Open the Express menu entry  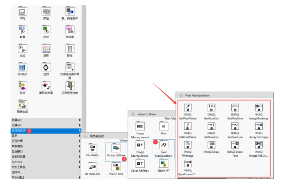46,162
